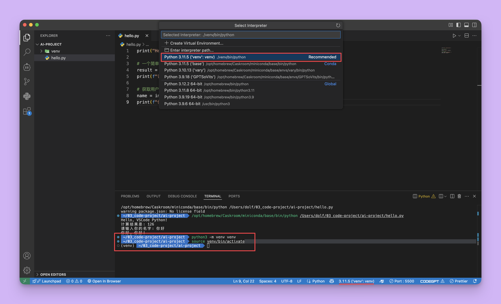Viewport: 501px width, 304px height.
Task: Switch to the DEBUG CONSOLE tab
Action: pos(182,196)
